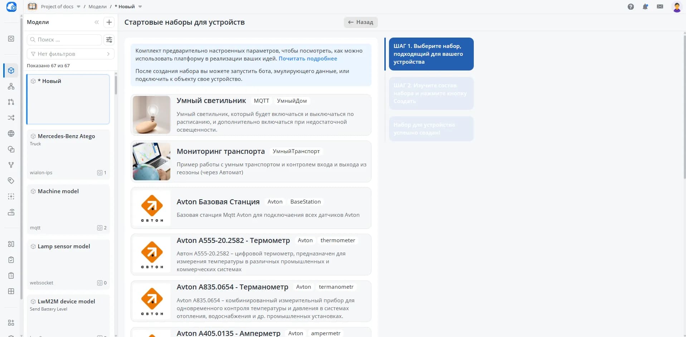Expand the Project of docs breadcrumb dropdown

pyautogui.click(x=78, y=6)
